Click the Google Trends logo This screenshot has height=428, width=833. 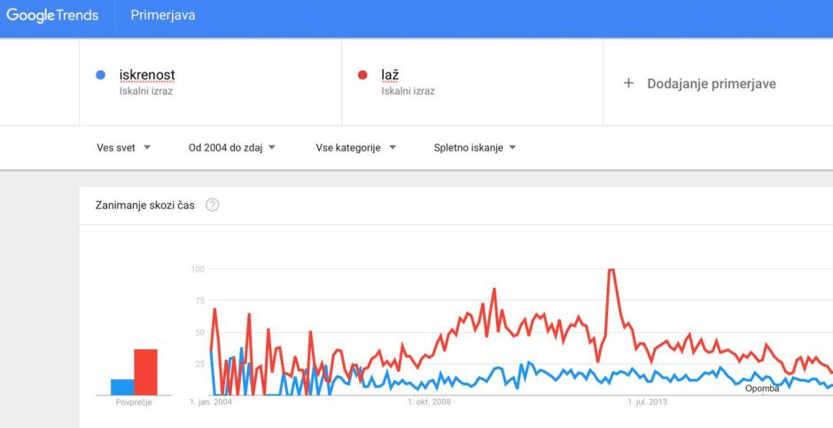tap(52, 15)
